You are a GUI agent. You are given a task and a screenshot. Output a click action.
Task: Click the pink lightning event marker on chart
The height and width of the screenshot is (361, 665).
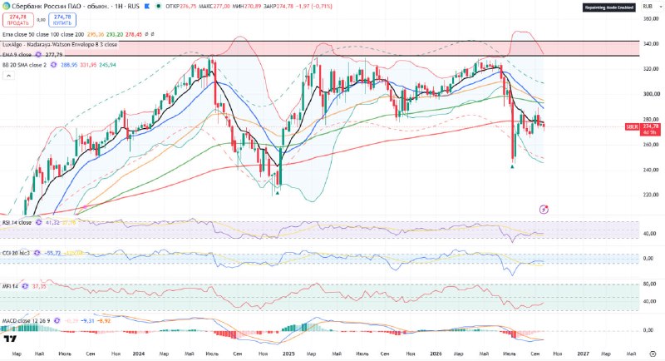544,209
